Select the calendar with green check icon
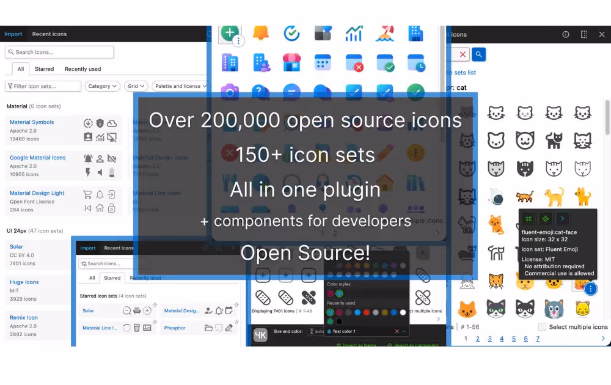 tap(385, 63)
